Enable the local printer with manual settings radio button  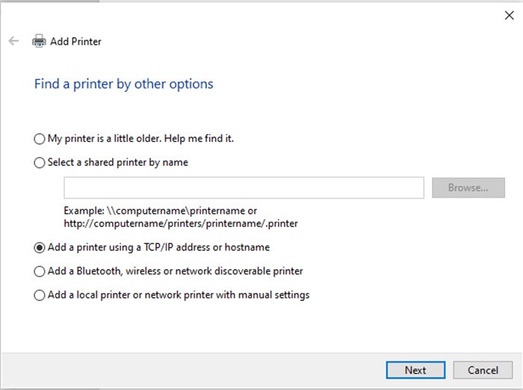pos(40,295)
